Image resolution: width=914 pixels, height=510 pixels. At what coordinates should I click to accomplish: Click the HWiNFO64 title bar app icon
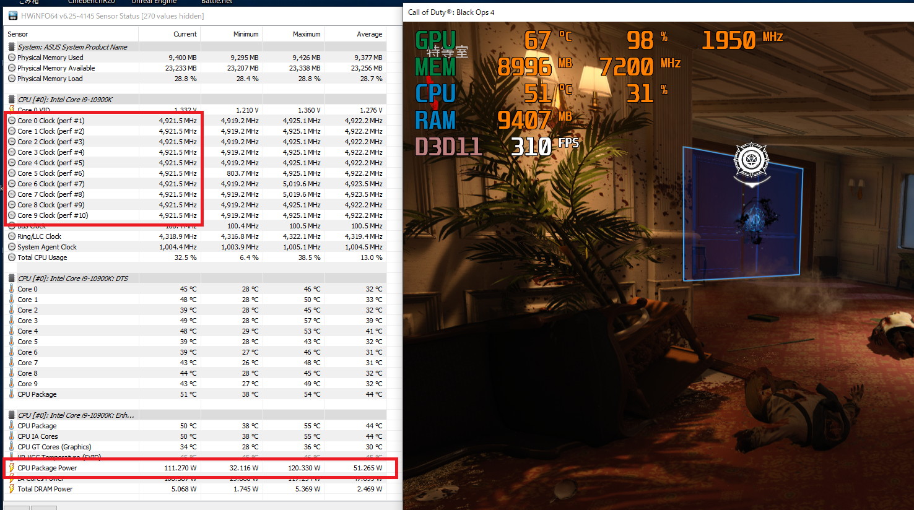(x=12, y=16)
